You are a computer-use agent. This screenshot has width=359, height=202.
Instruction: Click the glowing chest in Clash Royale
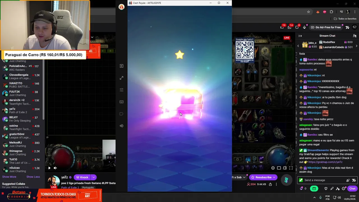point(181,103)
